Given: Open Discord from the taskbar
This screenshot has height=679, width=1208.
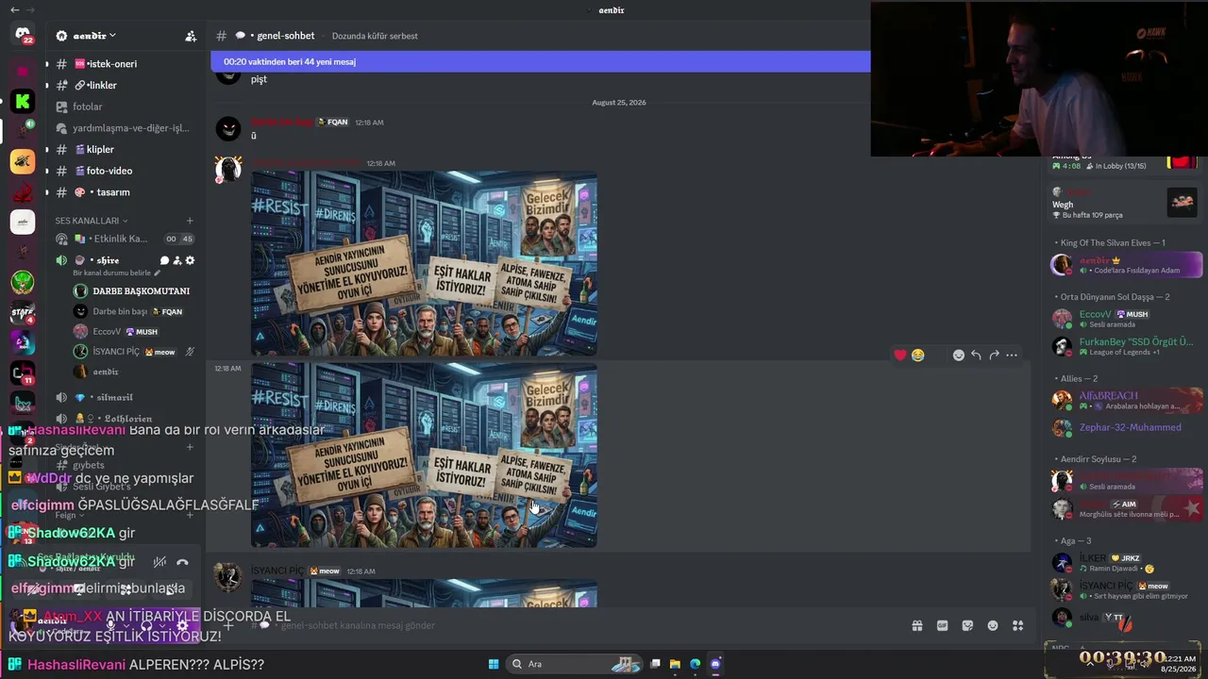Looking at the screenshot, I should click(715, 664).
